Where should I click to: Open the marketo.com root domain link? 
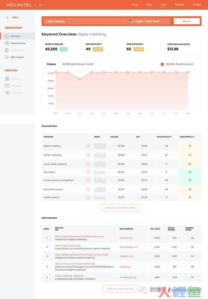(x=126, y=238)
